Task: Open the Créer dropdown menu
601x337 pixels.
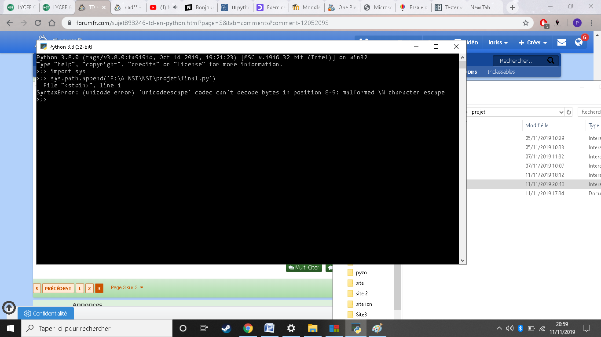Action: pyautogui.click(x=533, y=43)
